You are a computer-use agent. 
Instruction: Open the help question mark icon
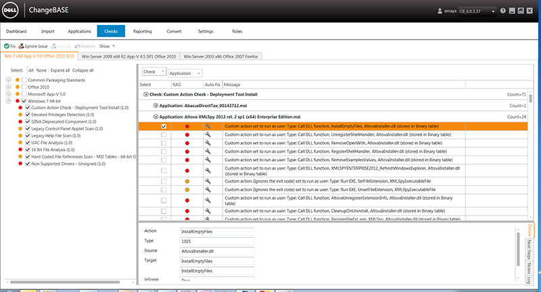click(502, 11)
